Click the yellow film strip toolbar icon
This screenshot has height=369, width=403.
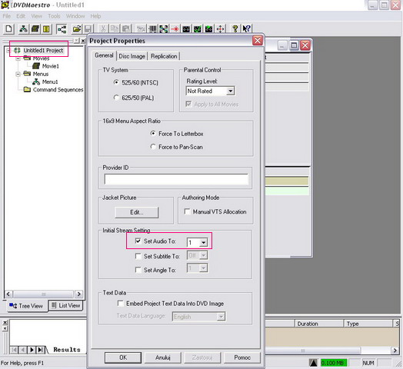click(46, 28)
